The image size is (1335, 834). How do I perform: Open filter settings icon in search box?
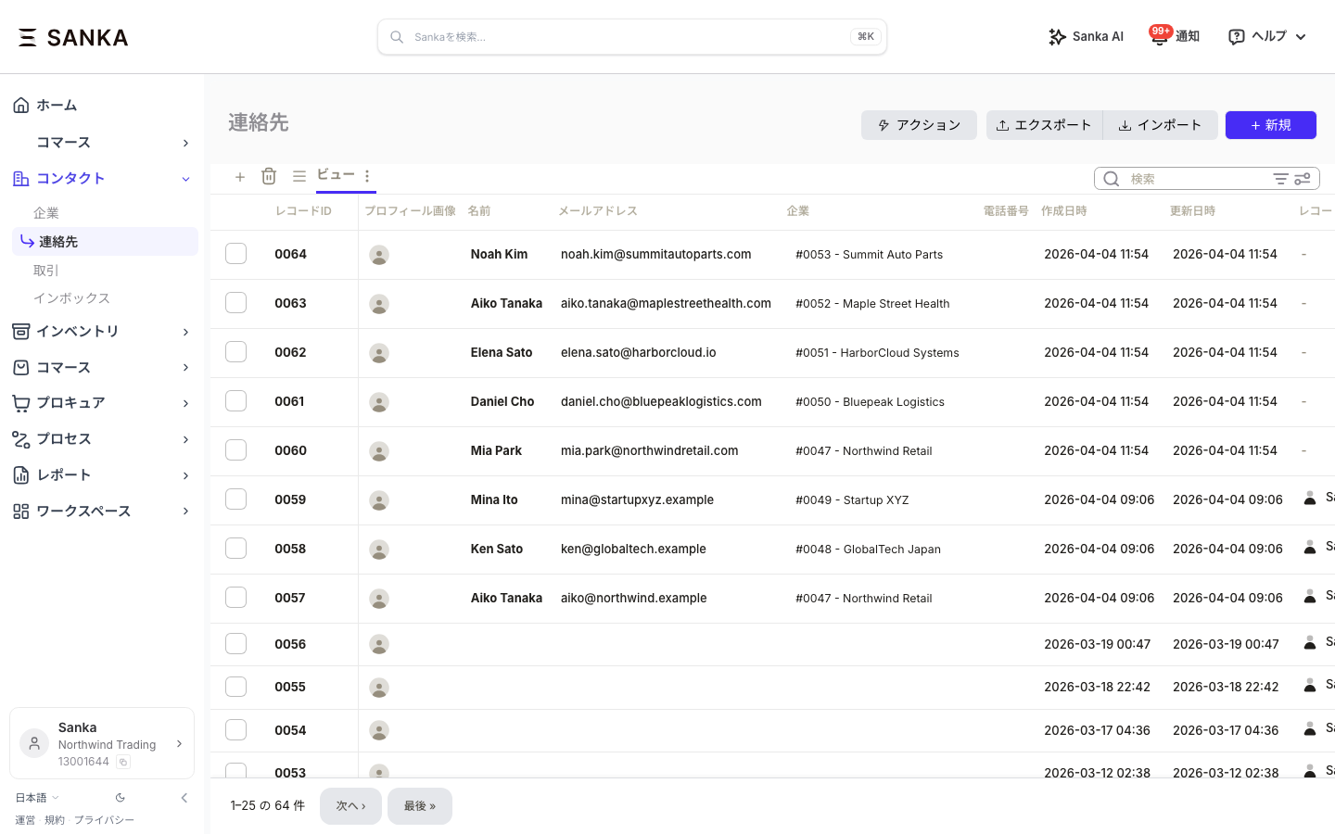click(x=1302, y=179)
